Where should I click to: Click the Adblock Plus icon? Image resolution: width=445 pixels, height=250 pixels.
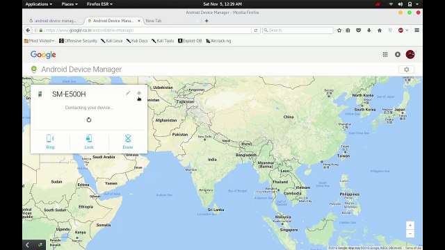point(400,31)
